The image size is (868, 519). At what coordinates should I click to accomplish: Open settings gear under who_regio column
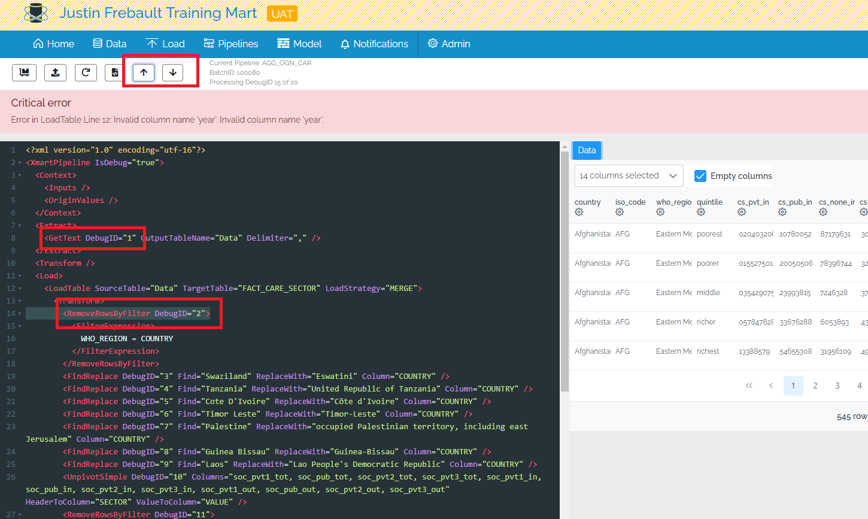(x=660, y=212)
